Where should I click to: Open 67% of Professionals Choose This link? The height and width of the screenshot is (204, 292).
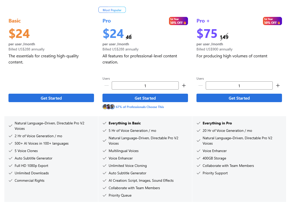tap(140, 107)
